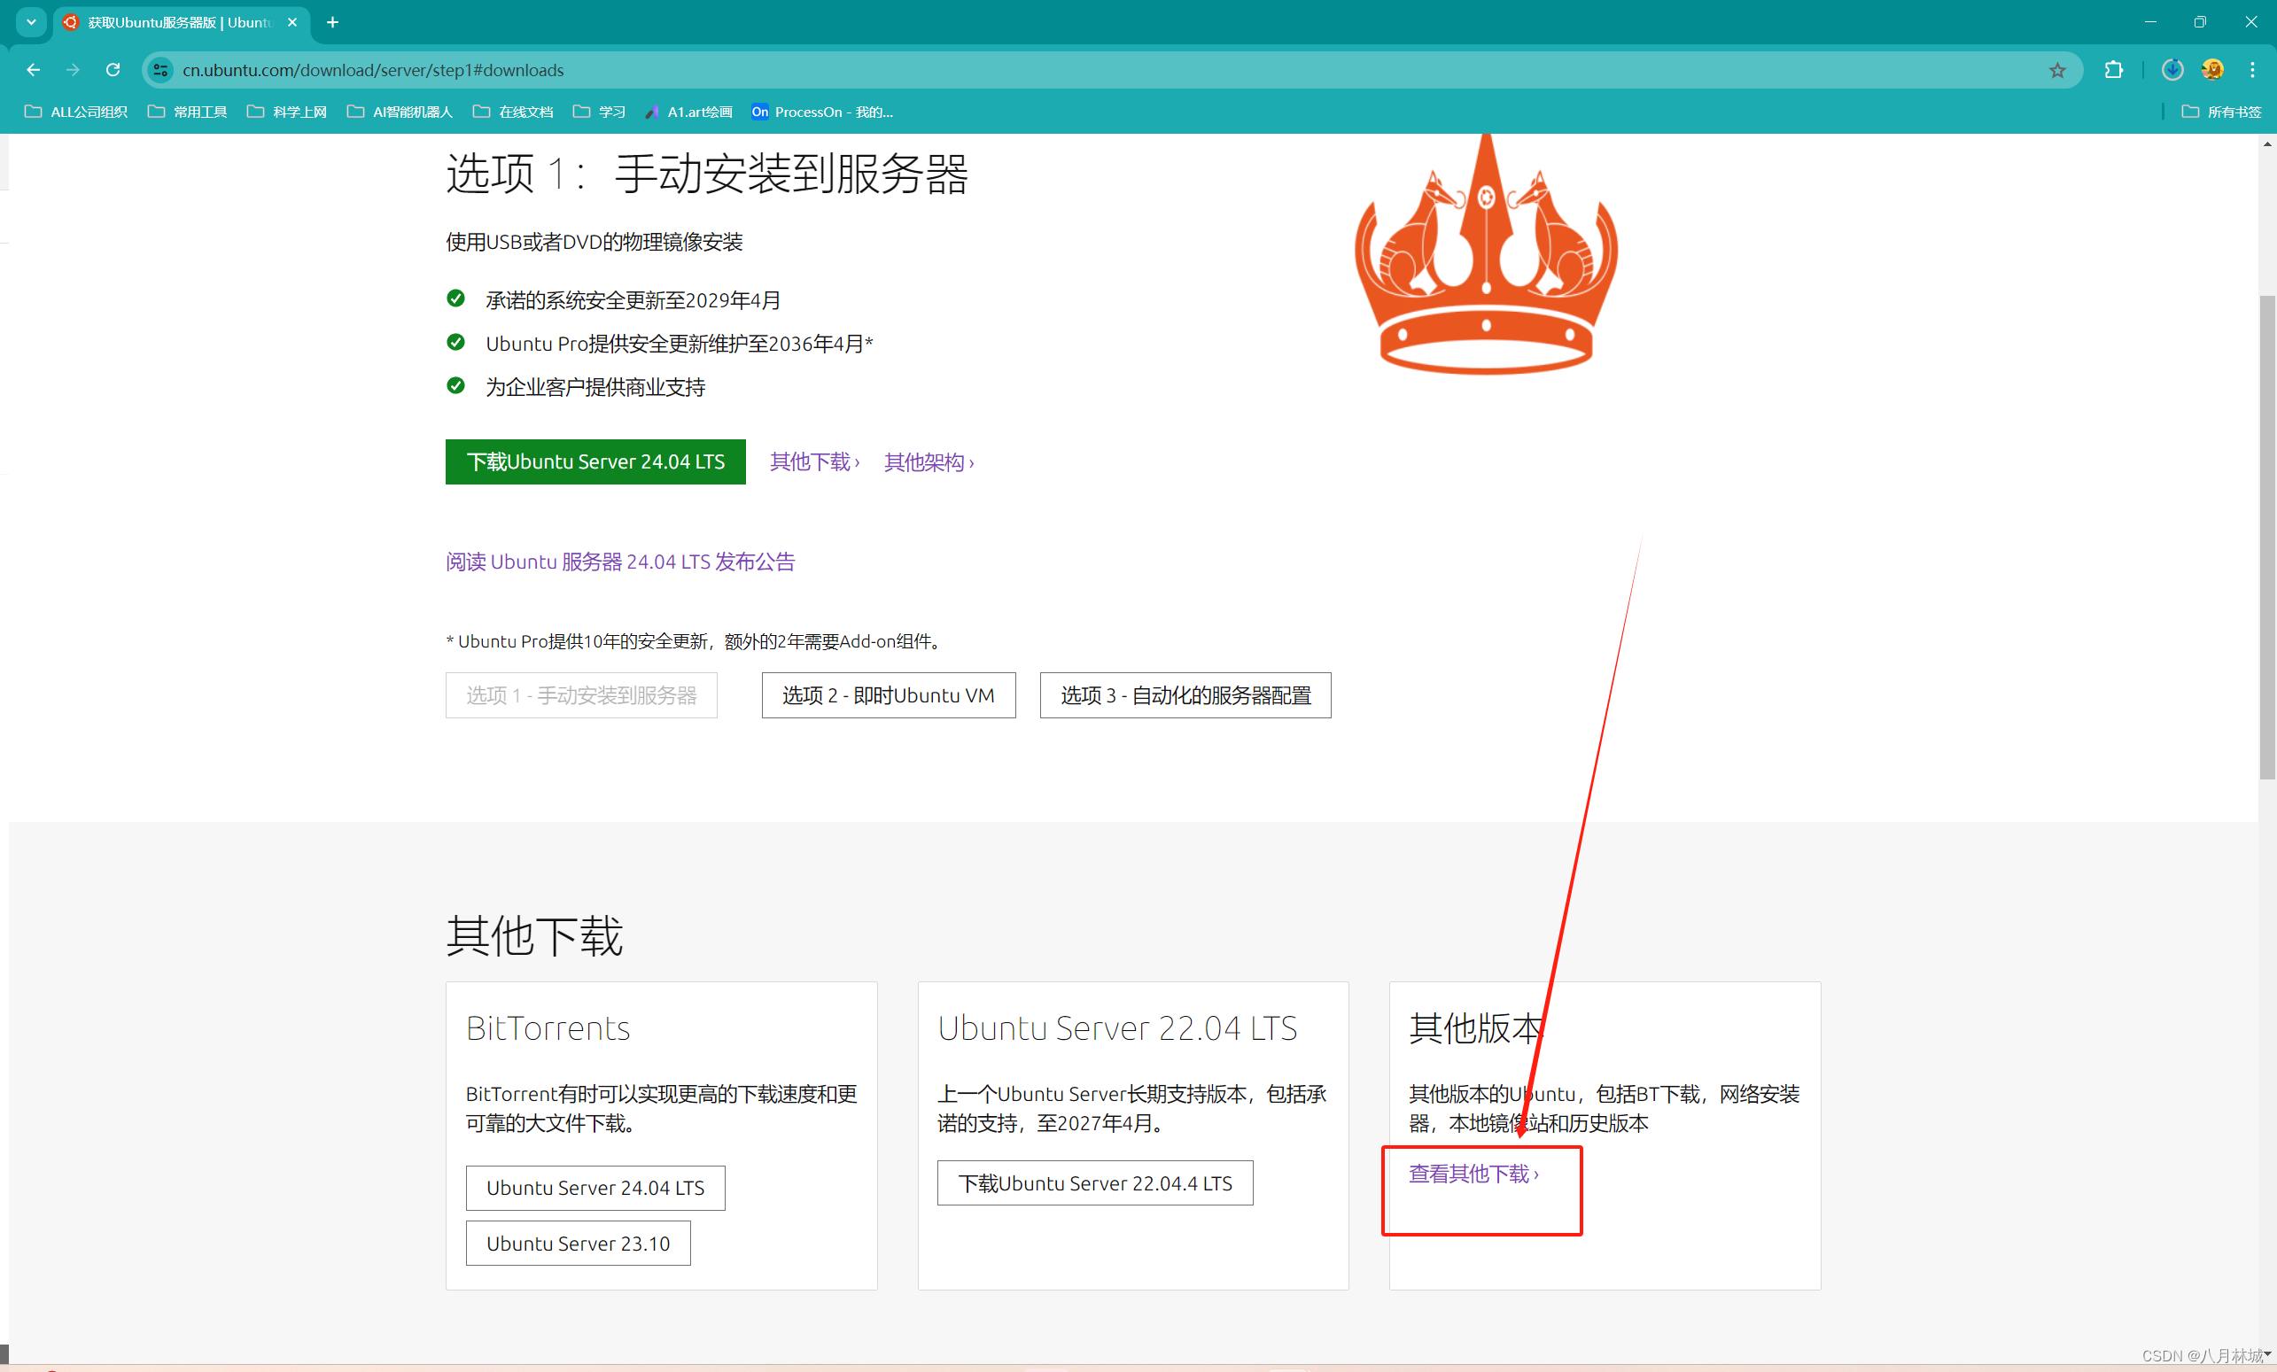Reload the page with refresh icon
The width and height of the screenshot is (2277, 1372).
(x=113, y=70)
